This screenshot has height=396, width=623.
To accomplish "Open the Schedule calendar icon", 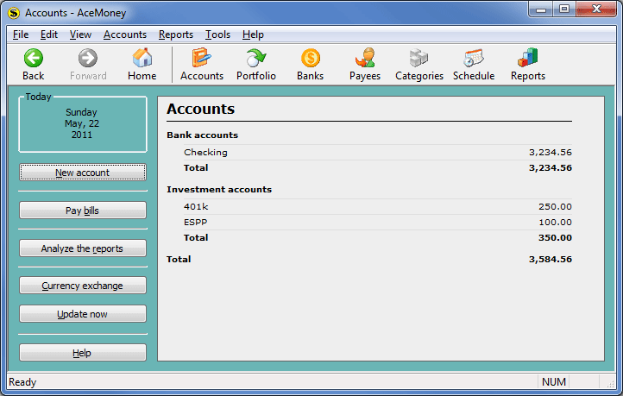I will coord(473,58).
